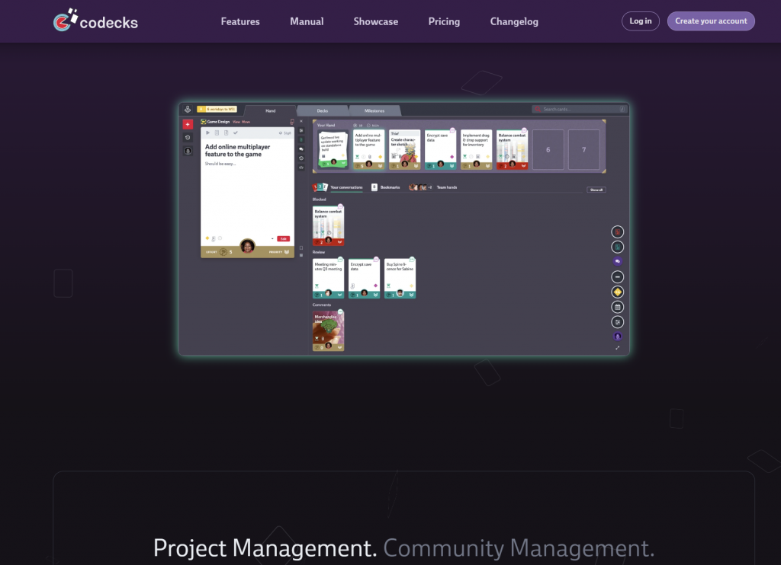
Task: Open the Bookmarks tab
Action: 385,187
